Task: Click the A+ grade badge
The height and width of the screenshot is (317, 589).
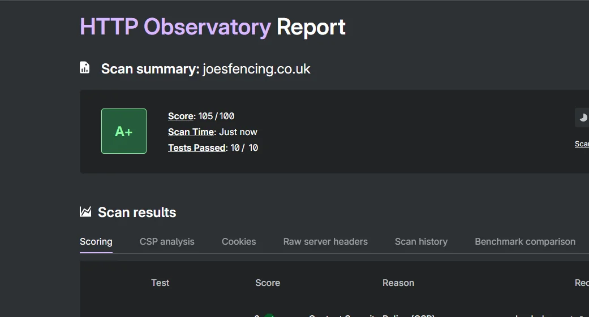Action: tap(124, 131)
